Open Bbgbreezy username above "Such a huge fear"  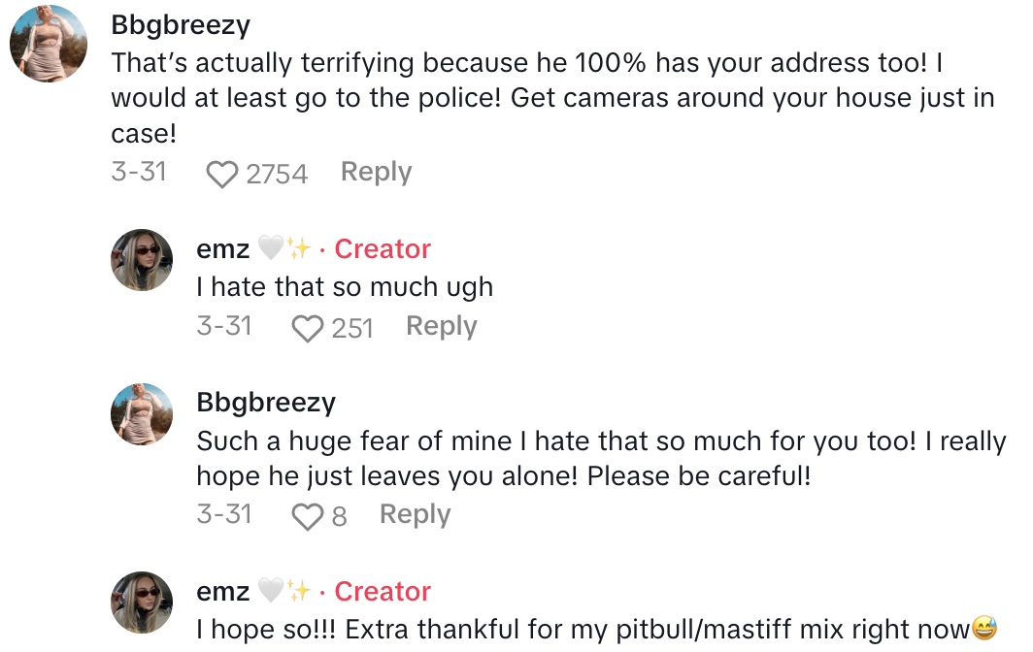266,403
